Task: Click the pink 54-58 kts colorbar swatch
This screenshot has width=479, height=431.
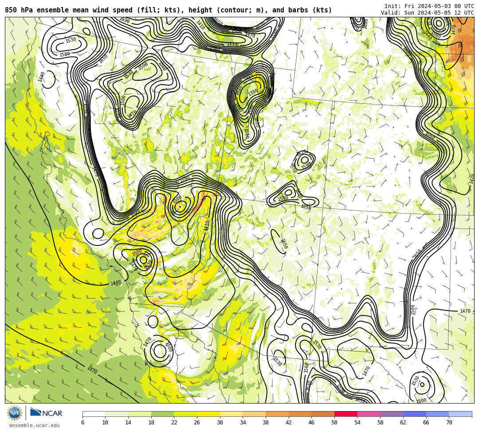Action: (x=369, y=414)
